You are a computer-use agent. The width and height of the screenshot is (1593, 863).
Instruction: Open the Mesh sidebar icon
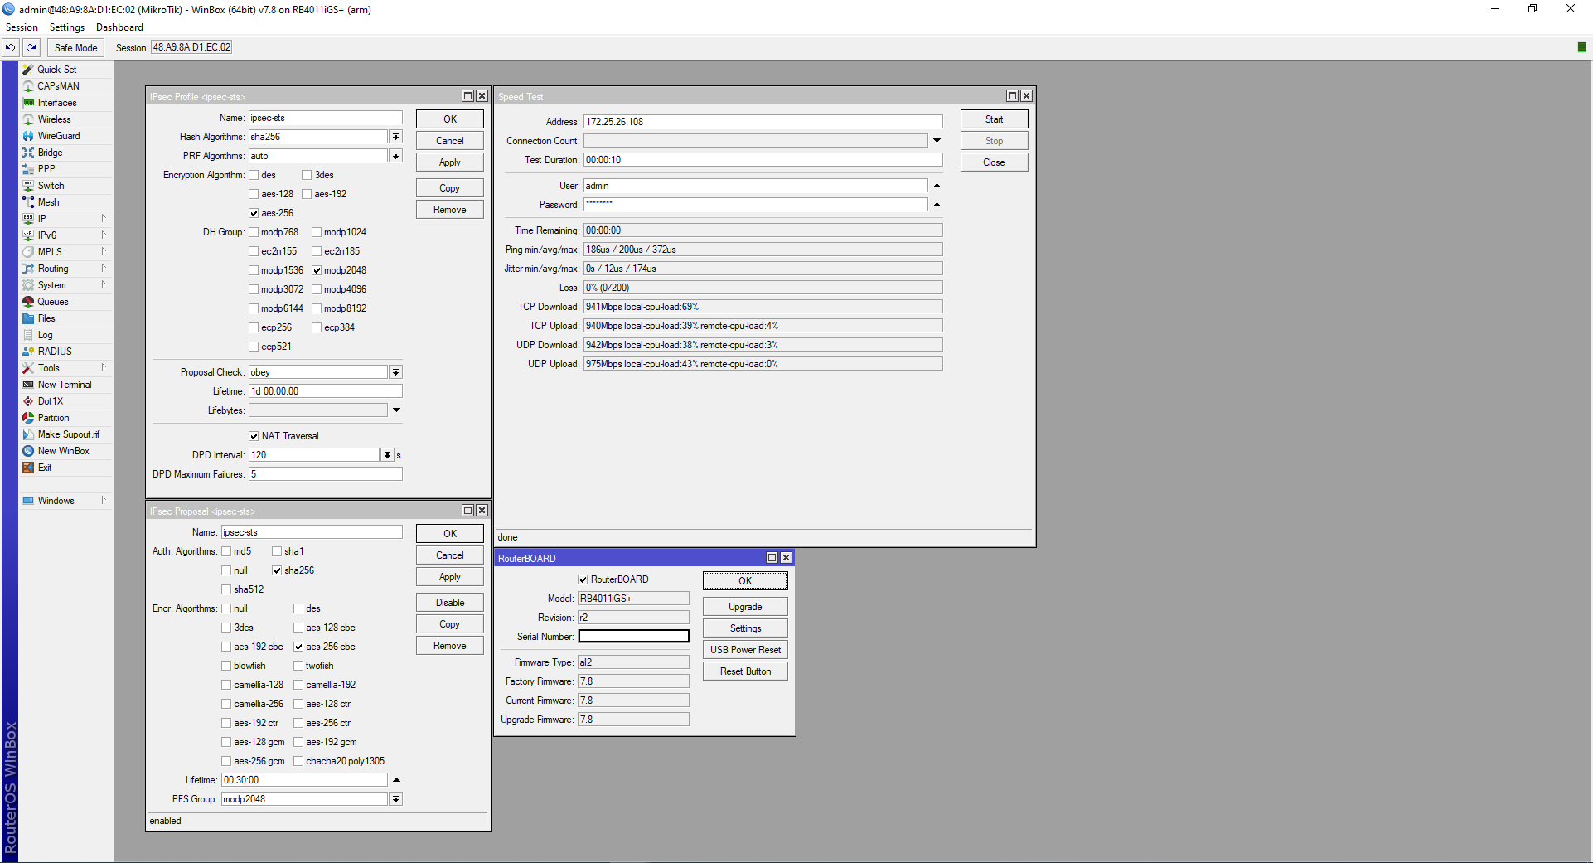[x=28, y=202]
